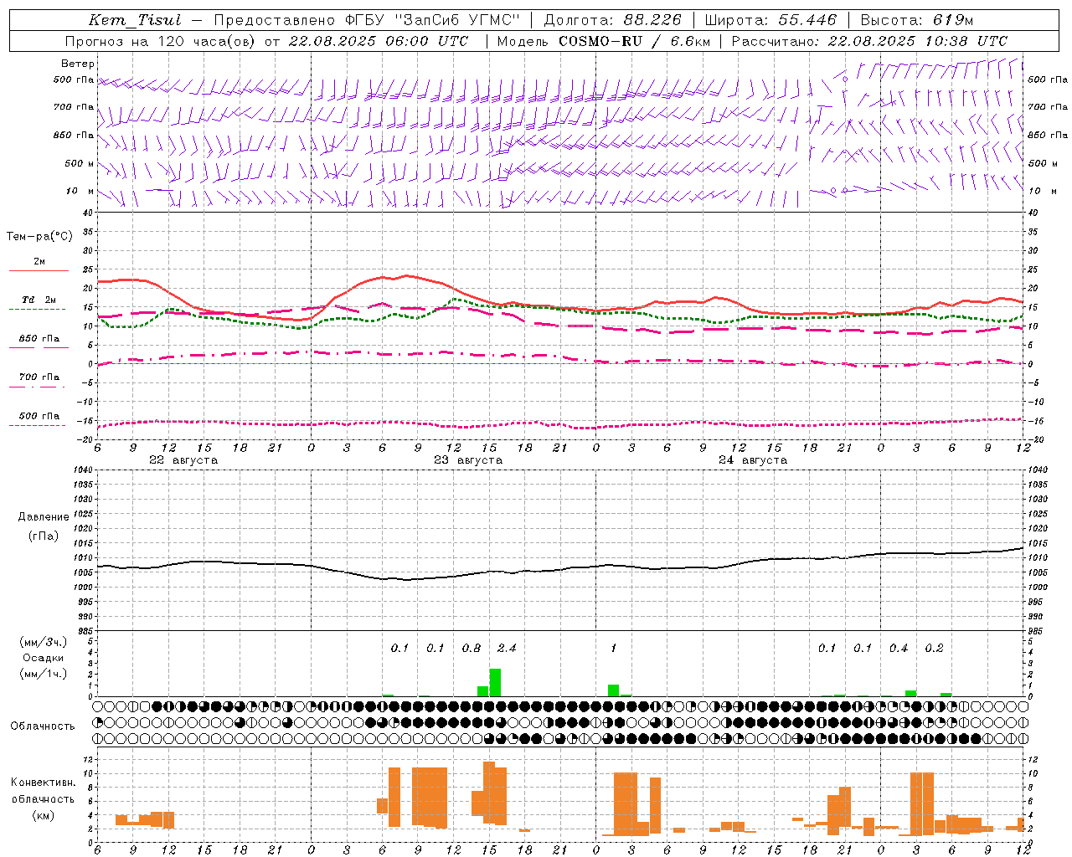The width and height of the screenshot is (1072, 857).
Task: Click the Давление pressure panel label
Action: point(44,517)
